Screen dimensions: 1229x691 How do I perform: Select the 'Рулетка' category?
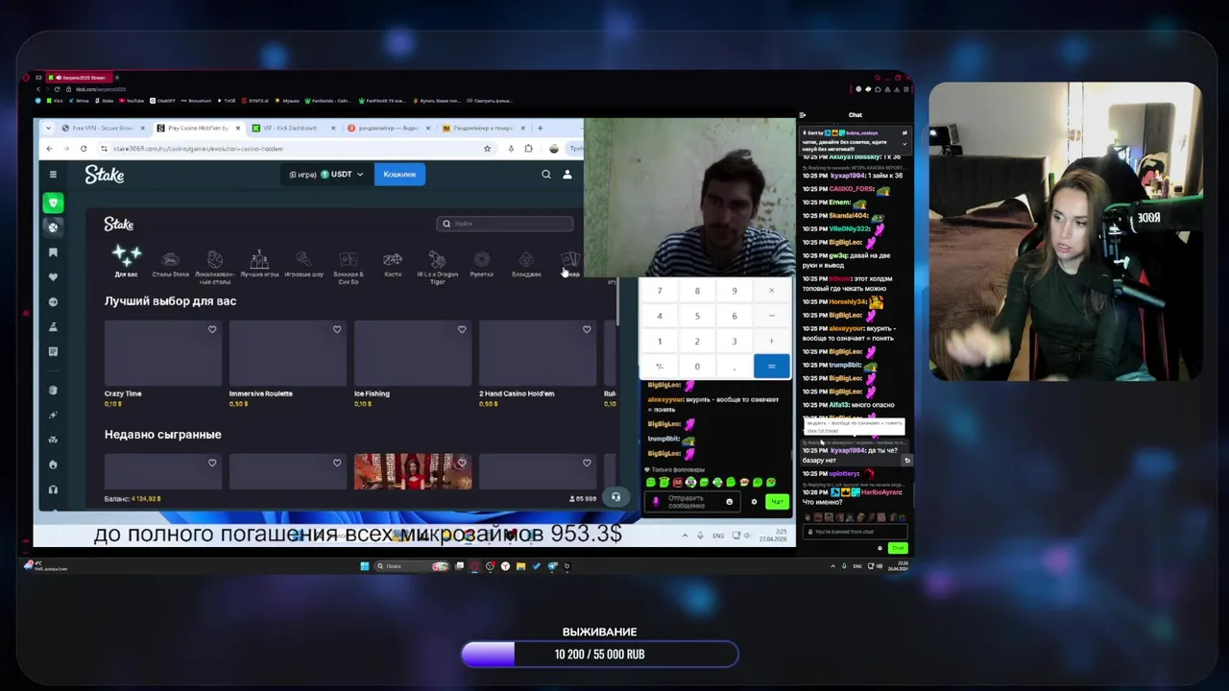coord(482,264)
